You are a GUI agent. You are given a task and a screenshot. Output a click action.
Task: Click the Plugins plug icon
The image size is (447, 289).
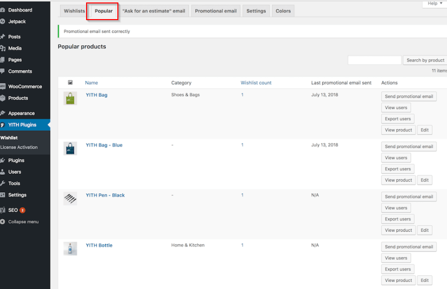(x=2, y=160)
